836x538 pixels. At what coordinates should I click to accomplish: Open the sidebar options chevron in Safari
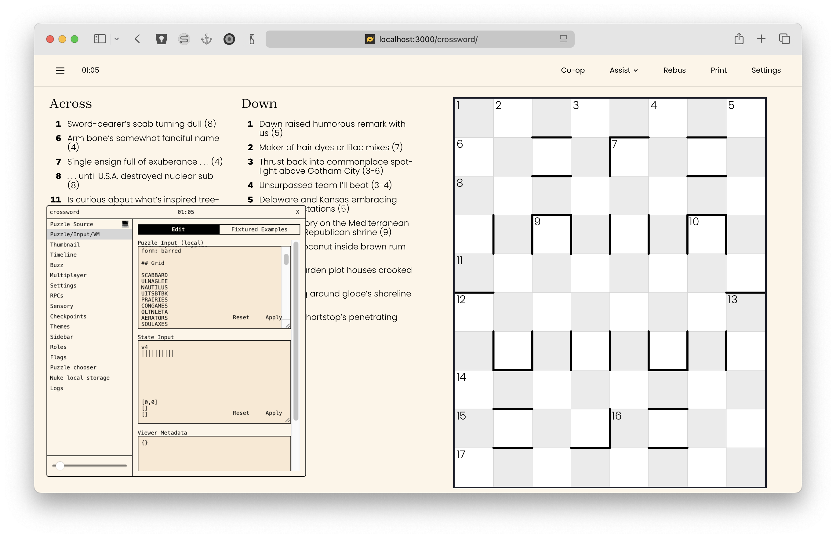click(x=117, y=39)
